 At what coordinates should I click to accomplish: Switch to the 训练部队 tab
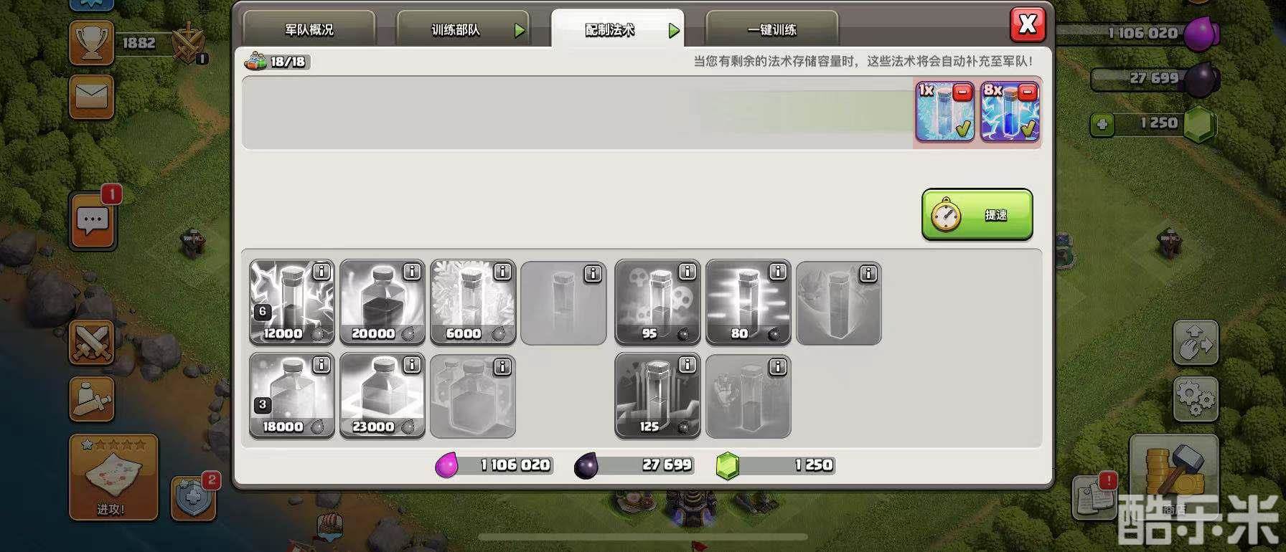point(463,29)
